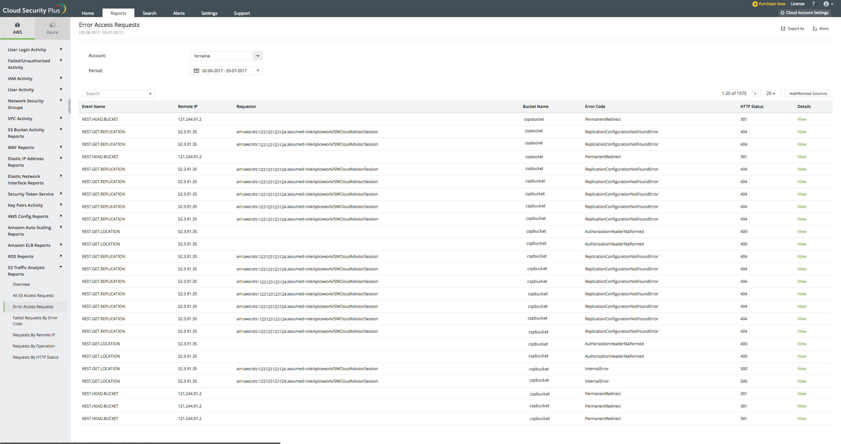Viewport: 841px width, 444px height.
Task: Clear the search box with the x icon
Action: pos(150,94)
